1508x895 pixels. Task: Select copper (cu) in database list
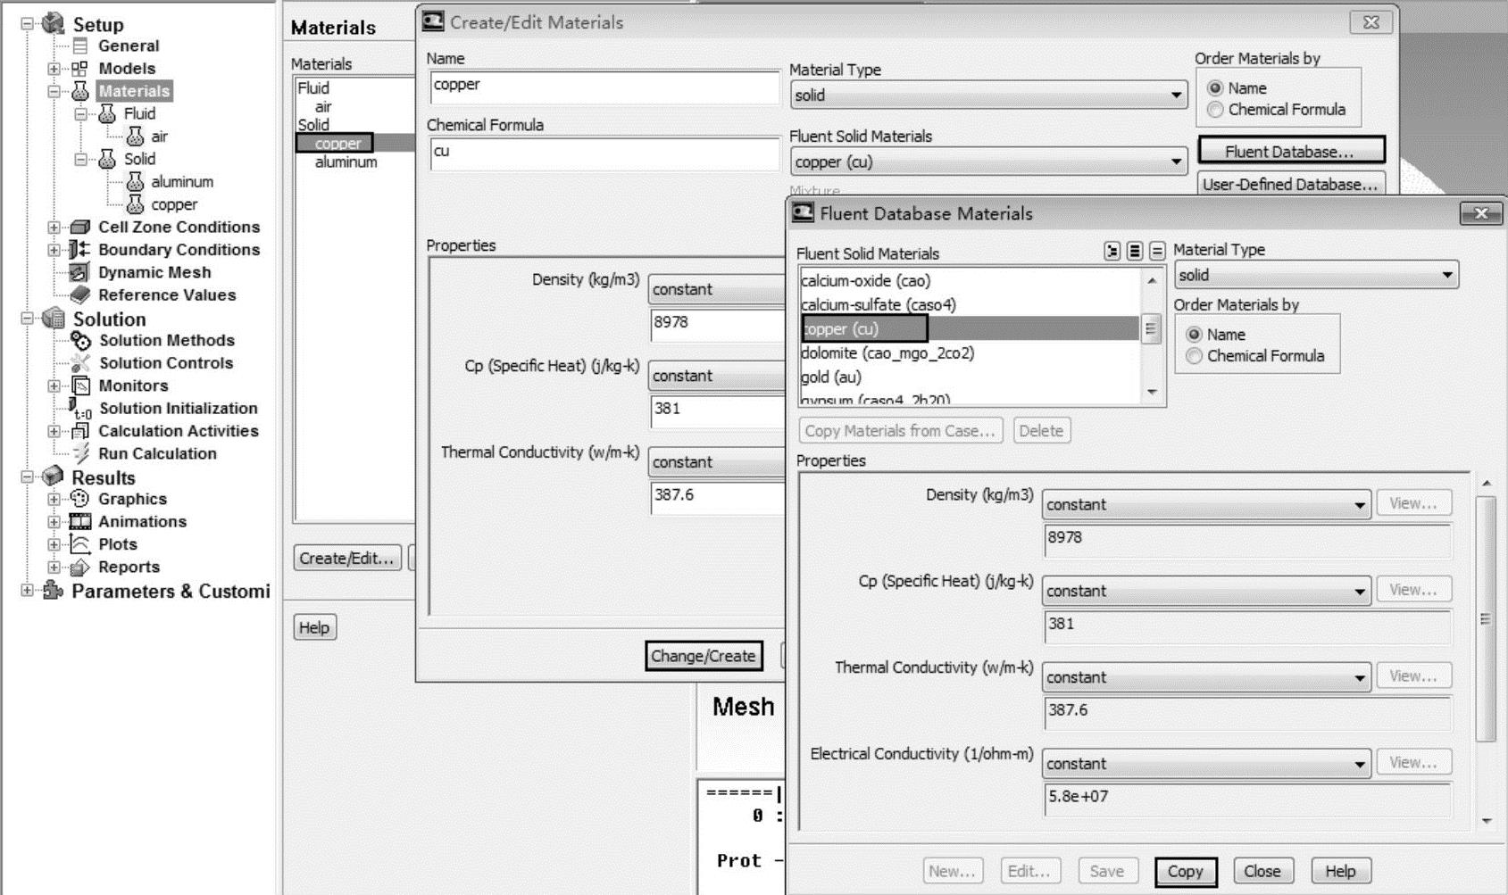coord(970,329)
